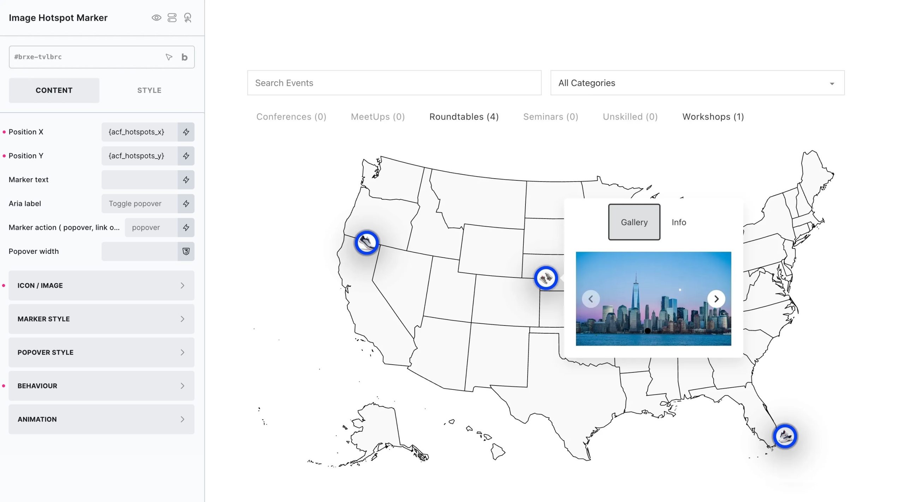The width and height of the screenshot is (904, 502).
Task: Click the CSS variable icon for Popover width
Action: 186,251
